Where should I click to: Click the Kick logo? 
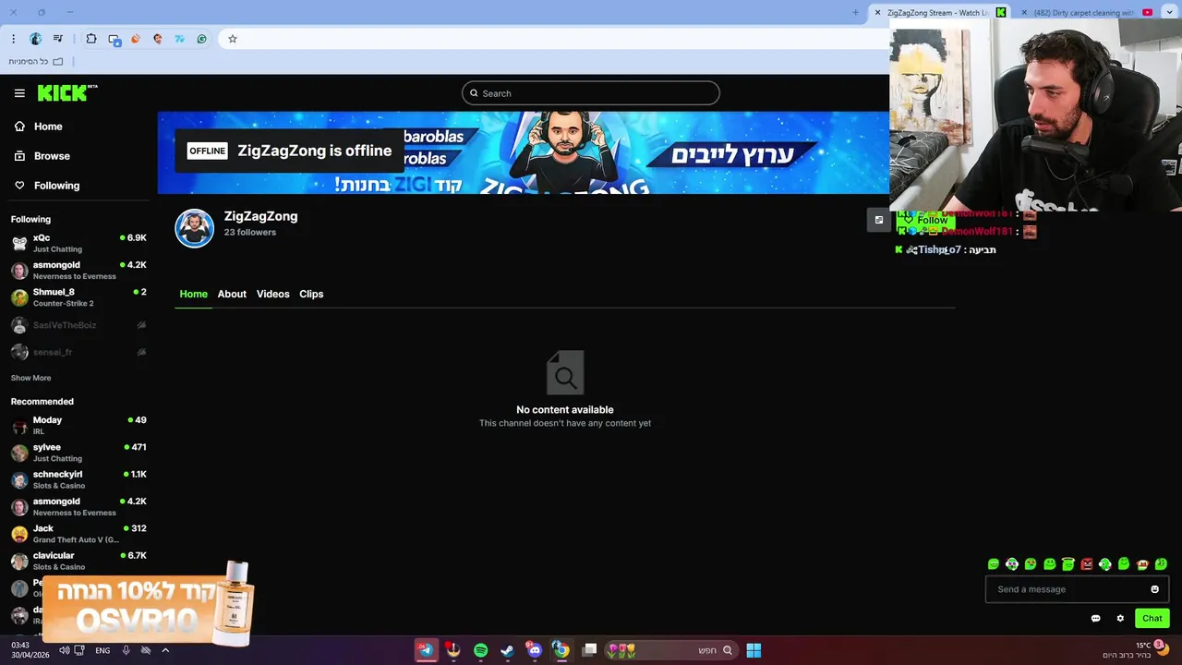[x=67, y=92]
